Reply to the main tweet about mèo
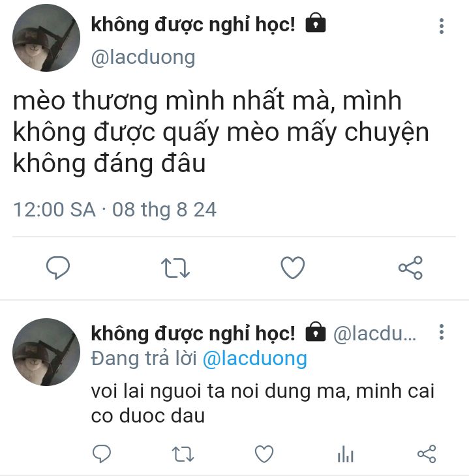469x476 pixels. [x=57, y=268]
